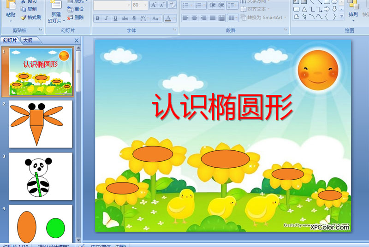Viewport: 369px width, 247px height.
Task: Open Paragraph (段落) dialog launcher
Action: pyautogui.click(x=286, y=29)
